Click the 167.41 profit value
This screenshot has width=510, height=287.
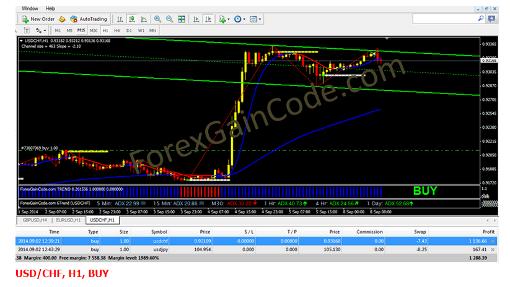click(x=480, y=250)
